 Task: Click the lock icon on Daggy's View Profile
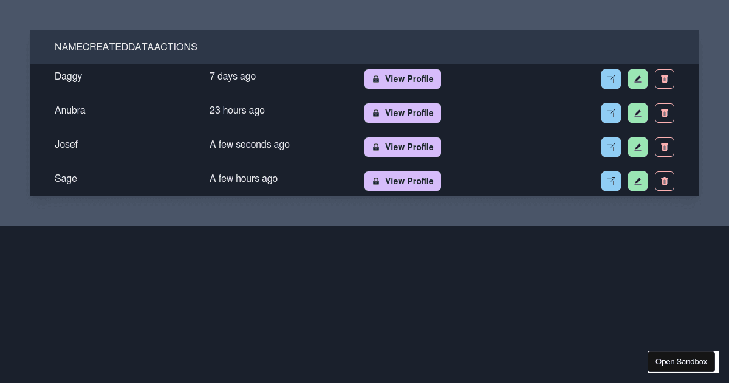coord(375,79)
